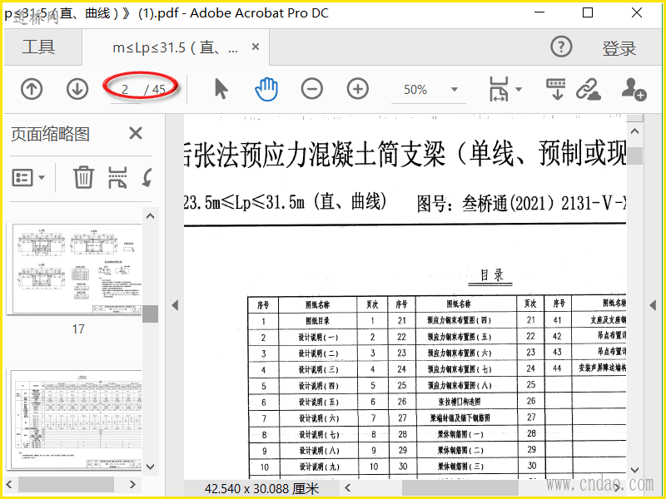Click the scrolling mode download-style toolbar icon

click(555, 89)
